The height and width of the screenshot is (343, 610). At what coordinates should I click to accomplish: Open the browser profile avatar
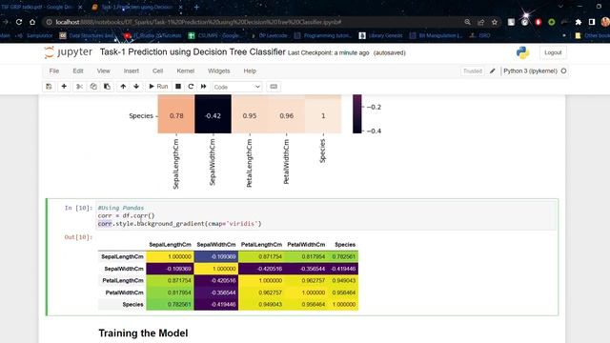click(605, 22)
